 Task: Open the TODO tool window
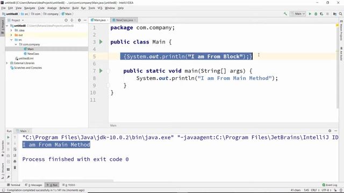click(x=69, y=185)
